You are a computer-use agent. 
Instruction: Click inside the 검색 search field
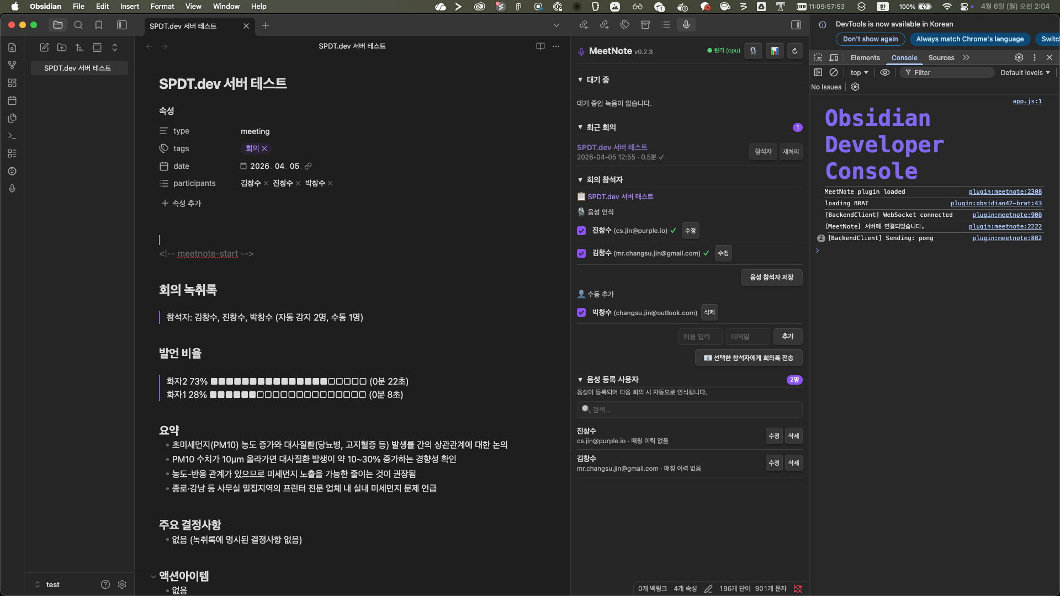[689, 409]
